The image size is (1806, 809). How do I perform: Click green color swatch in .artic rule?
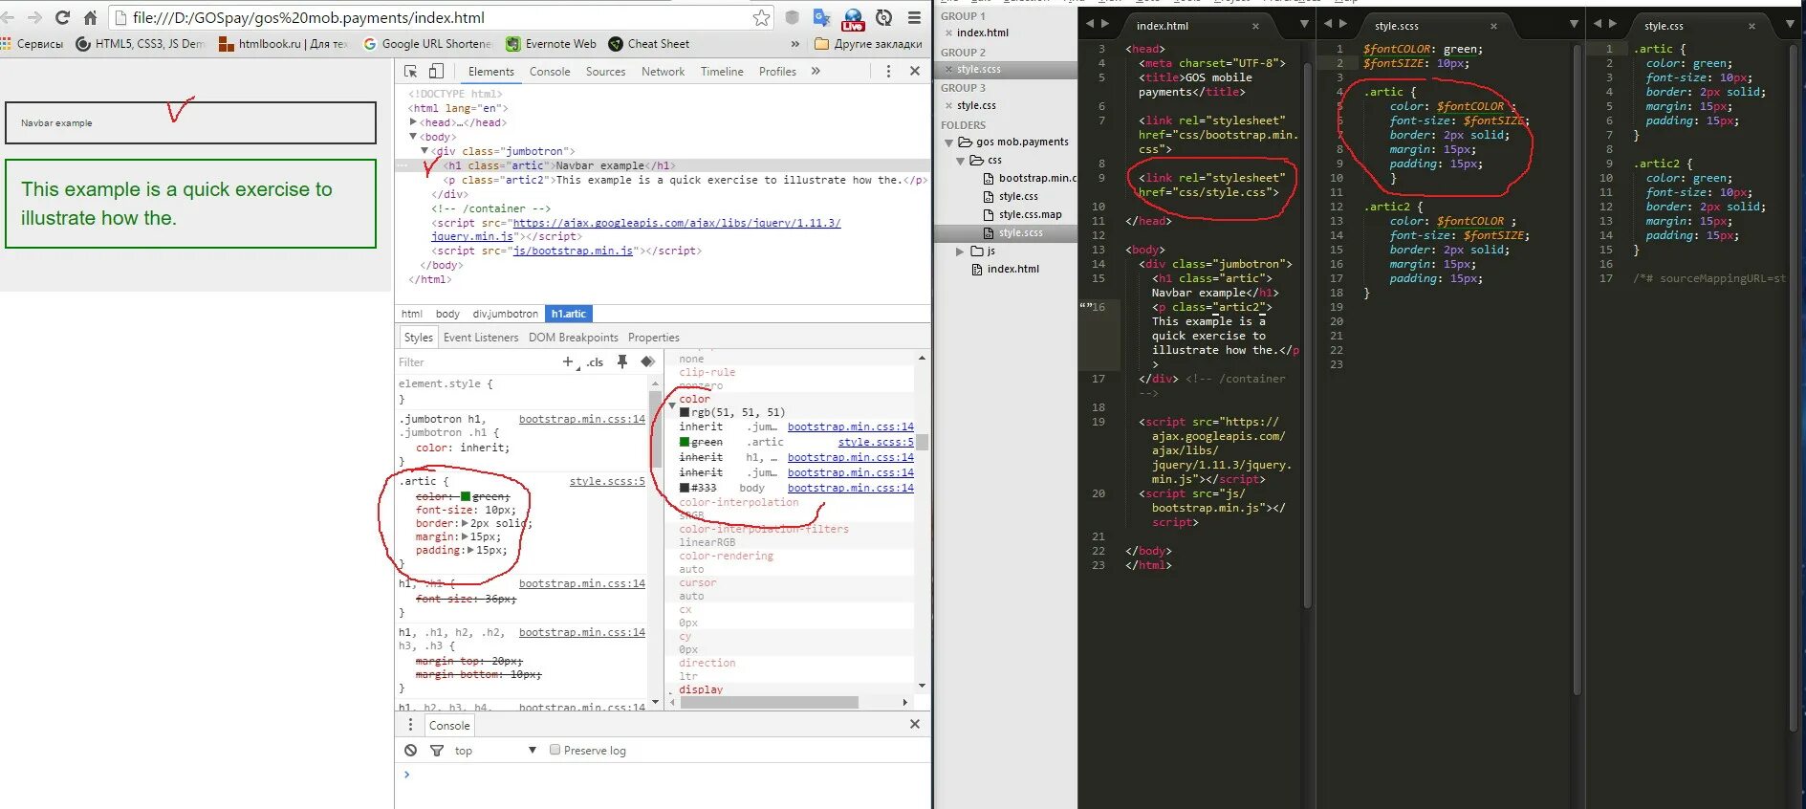tap(466, 496)
